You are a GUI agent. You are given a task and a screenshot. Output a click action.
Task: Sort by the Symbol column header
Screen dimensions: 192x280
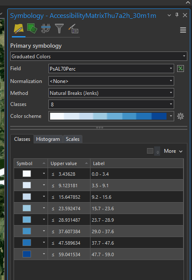point(31,163)
